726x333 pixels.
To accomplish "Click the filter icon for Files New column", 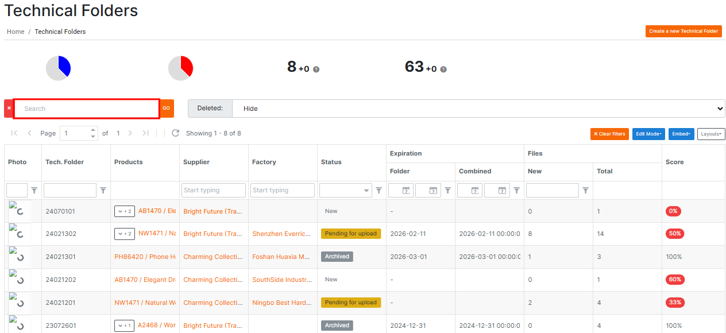I will tap(586, 191).
